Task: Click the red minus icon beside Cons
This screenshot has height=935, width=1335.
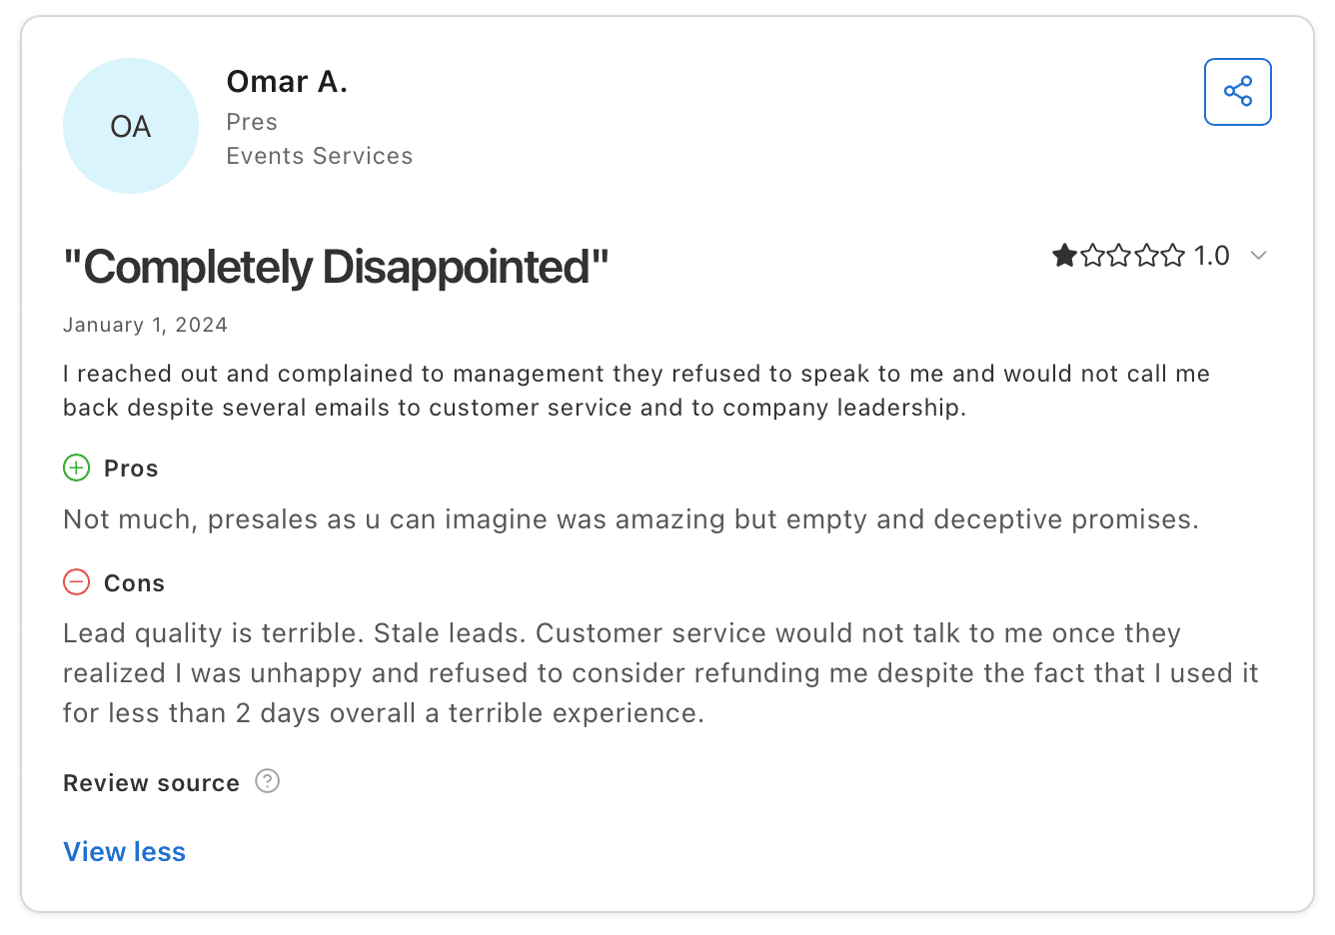Action: (x=77, y=581)
